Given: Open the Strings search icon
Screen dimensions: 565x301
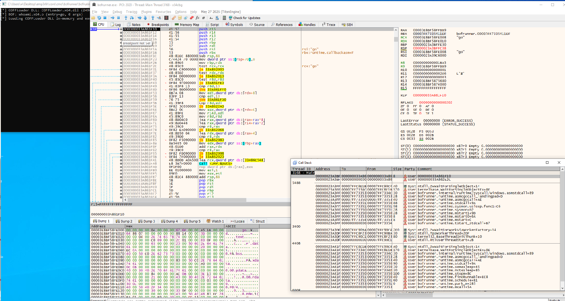Looking at the screenshot, I should pos(211,18).
